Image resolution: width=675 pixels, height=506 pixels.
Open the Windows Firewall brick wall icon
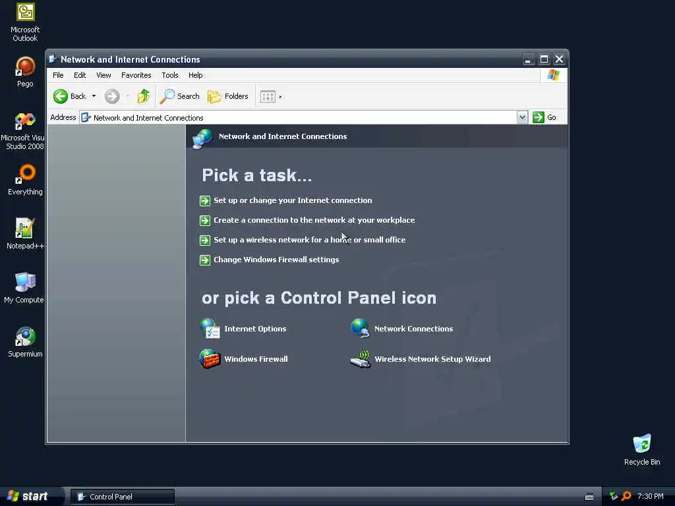210,359
